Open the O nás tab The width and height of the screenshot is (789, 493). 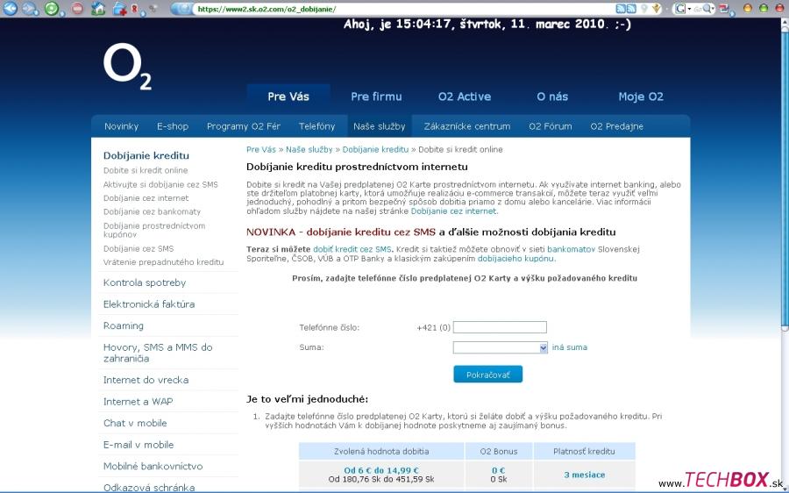552,96
